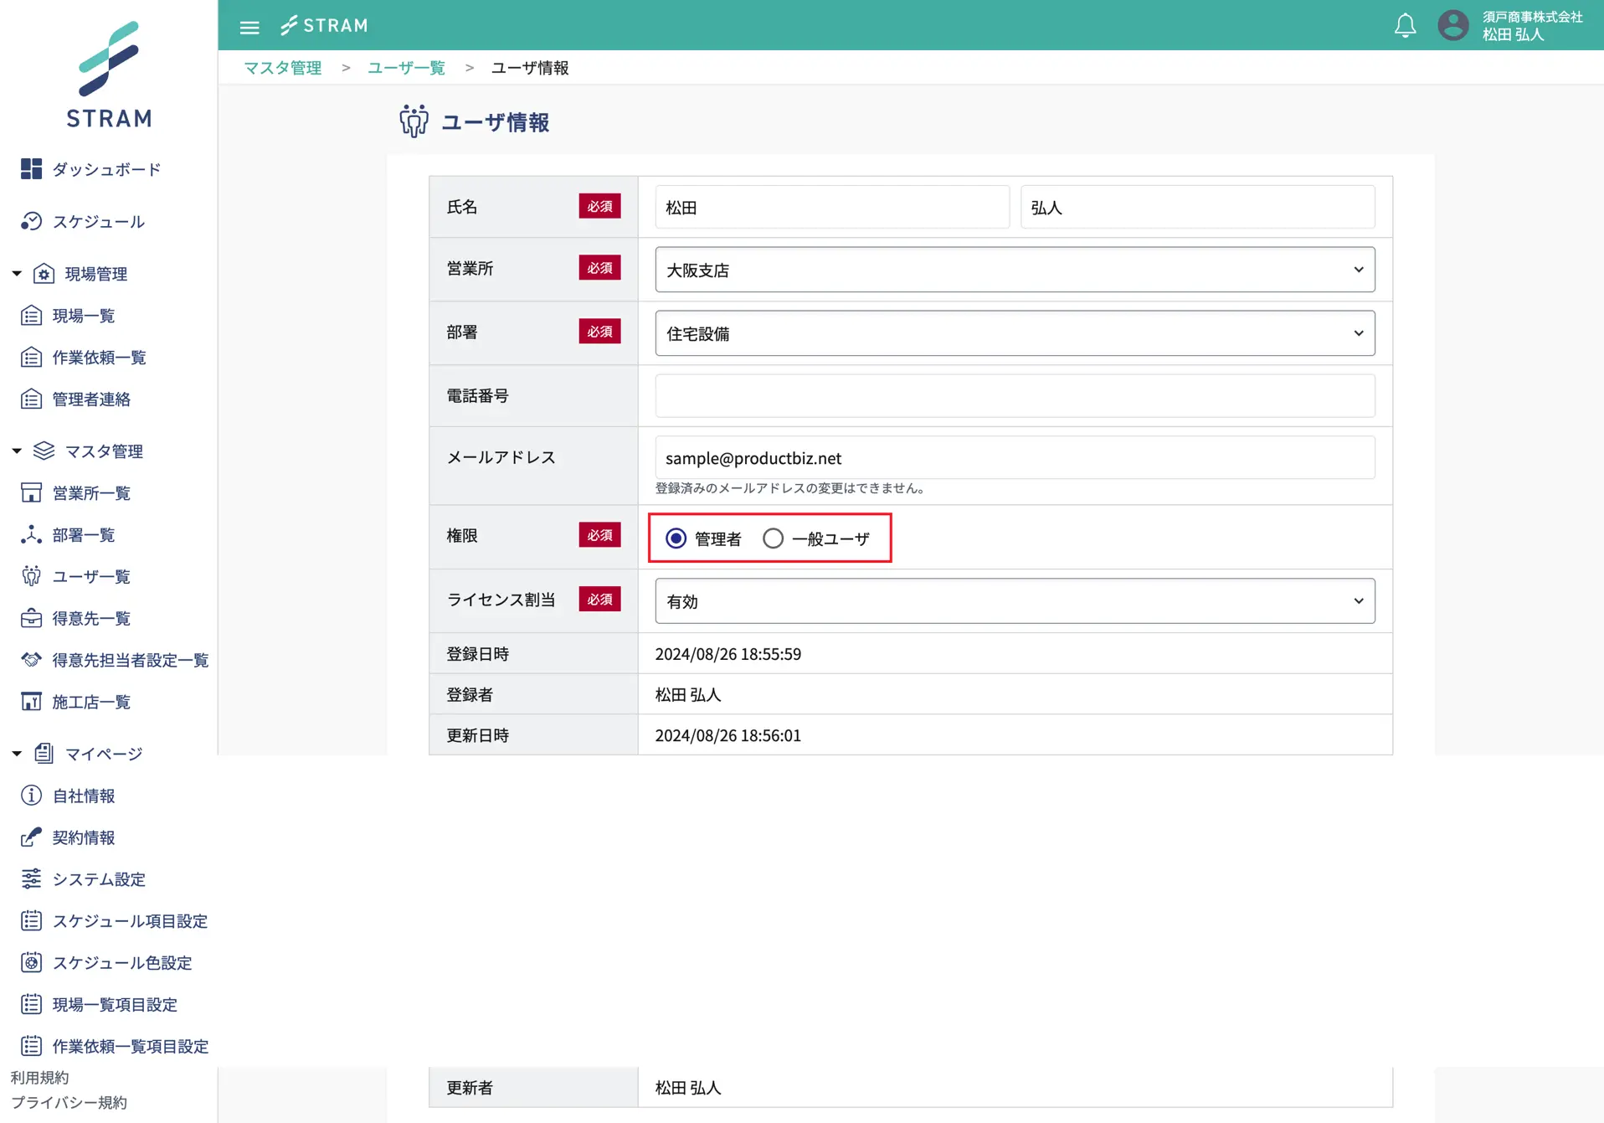Image resolution: width=1604 pixels, height=1123 pixels.
Task: Click the システム設定 sliders icon
Action: [x=31, y=878]
